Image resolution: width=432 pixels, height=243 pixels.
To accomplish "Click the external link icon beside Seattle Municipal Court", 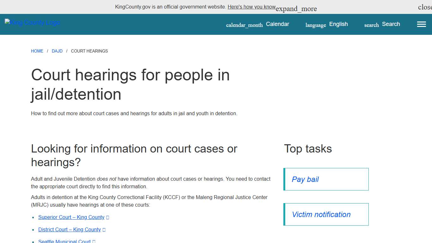I will pos(94,241).
